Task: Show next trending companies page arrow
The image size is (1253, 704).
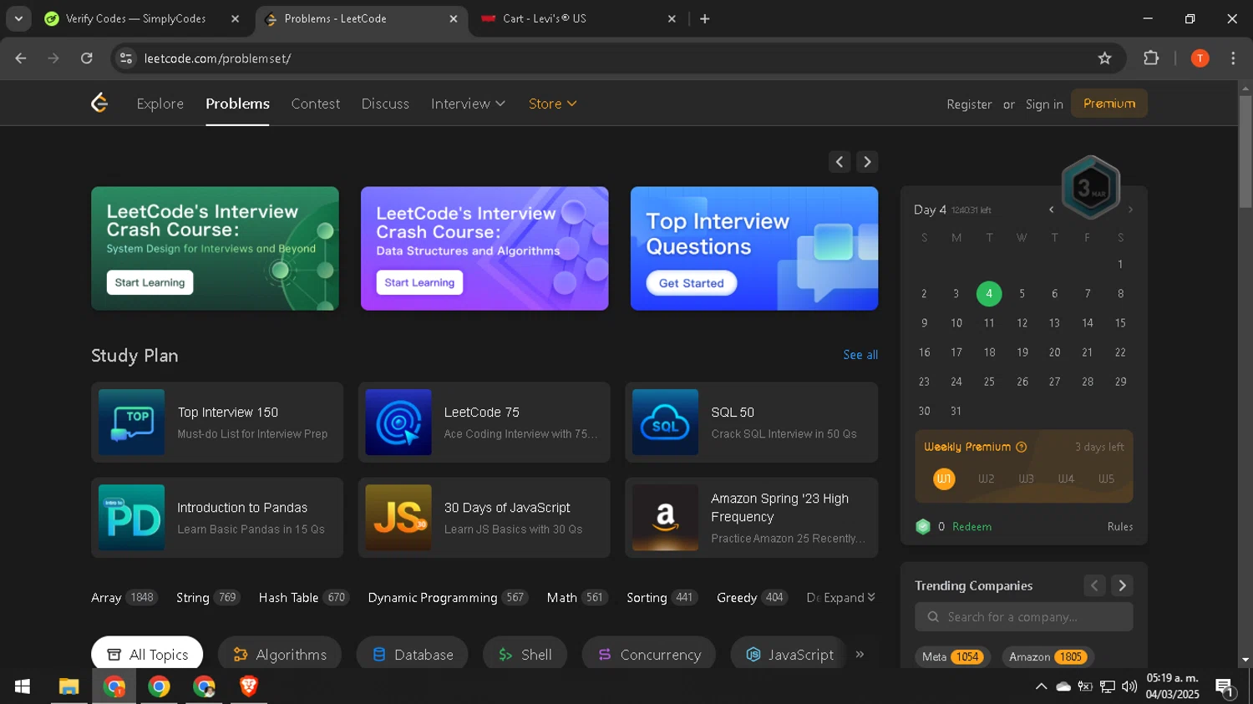Action: click(1122, 585)
